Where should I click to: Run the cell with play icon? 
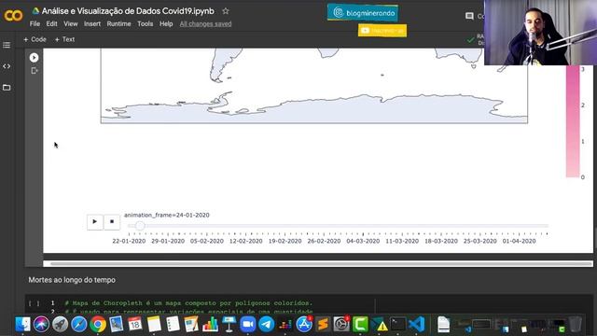point(34,58)
